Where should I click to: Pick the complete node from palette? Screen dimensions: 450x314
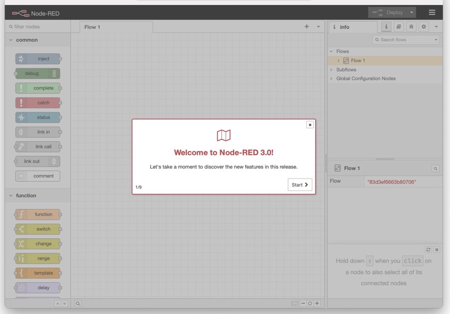38,88
